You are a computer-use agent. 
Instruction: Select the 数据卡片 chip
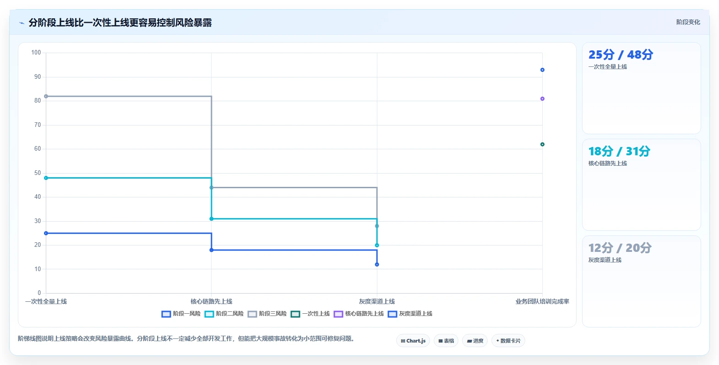click(x=508, y=341)
